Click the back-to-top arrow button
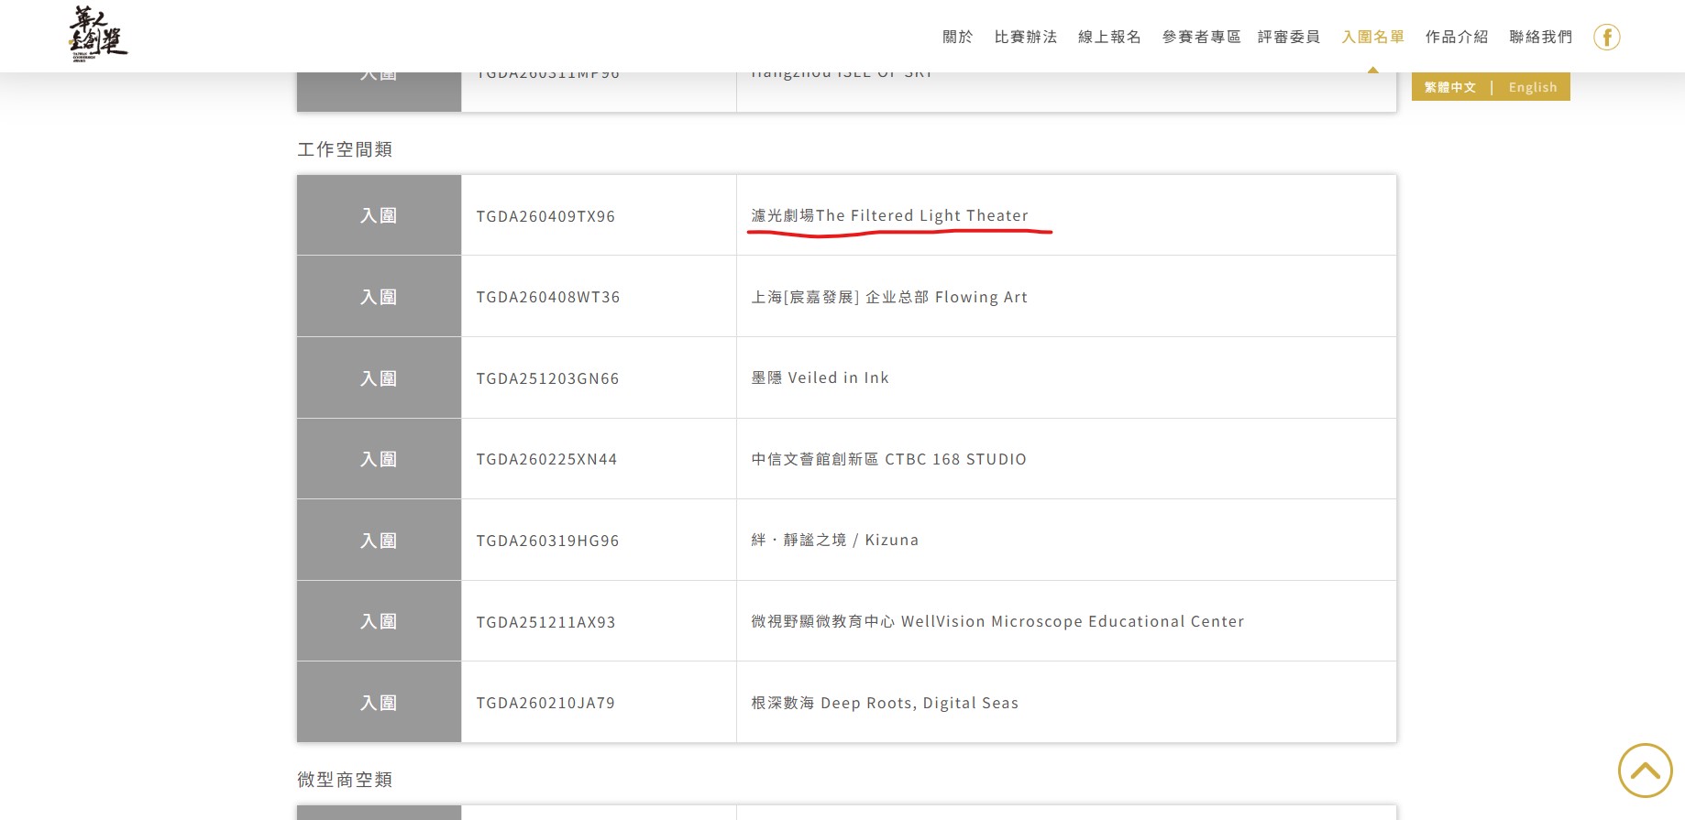Screen dimensions: 1685x820 (1646, 771)
